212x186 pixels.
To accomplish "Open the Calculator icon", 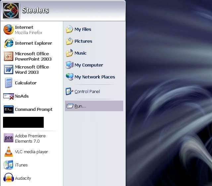I will 9,83.
